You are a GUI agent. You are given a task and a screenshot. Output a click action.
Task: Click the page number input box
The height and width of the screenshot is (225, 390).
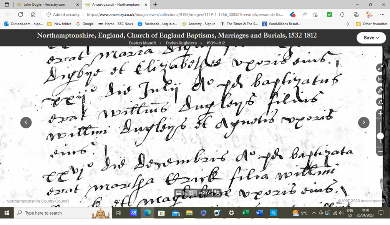(191, 193)
